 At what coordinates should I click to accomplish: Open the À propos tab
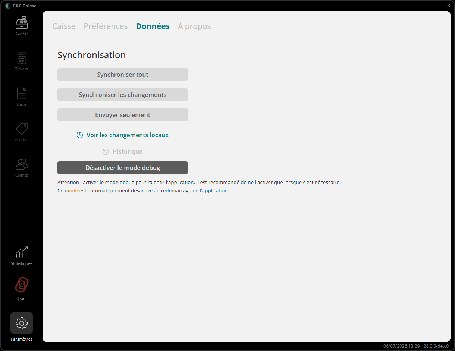pos(194,26)
